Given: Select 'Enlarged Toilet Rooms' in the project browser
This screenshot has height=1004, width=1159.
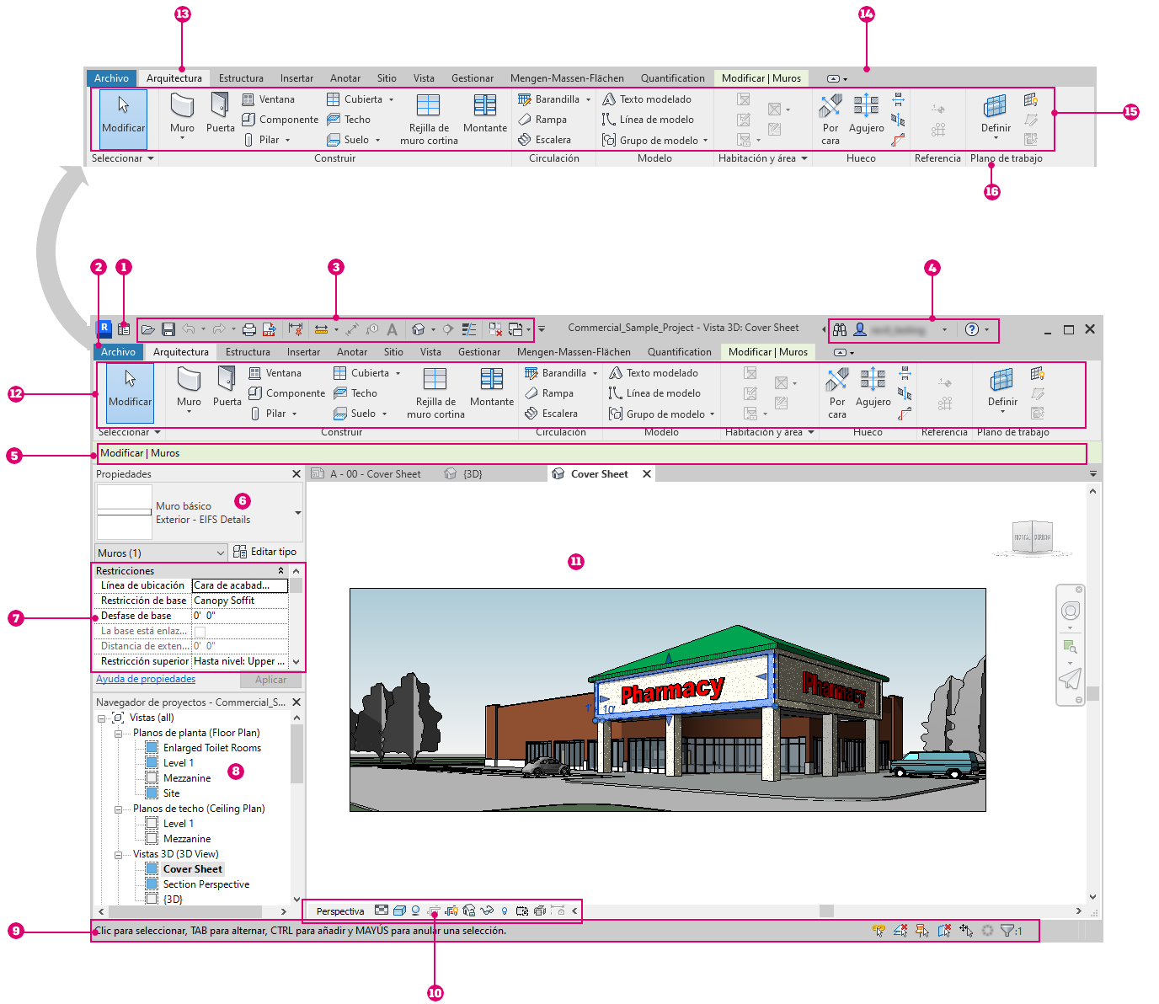Looking at the screenshot, I should coord(212,748).
